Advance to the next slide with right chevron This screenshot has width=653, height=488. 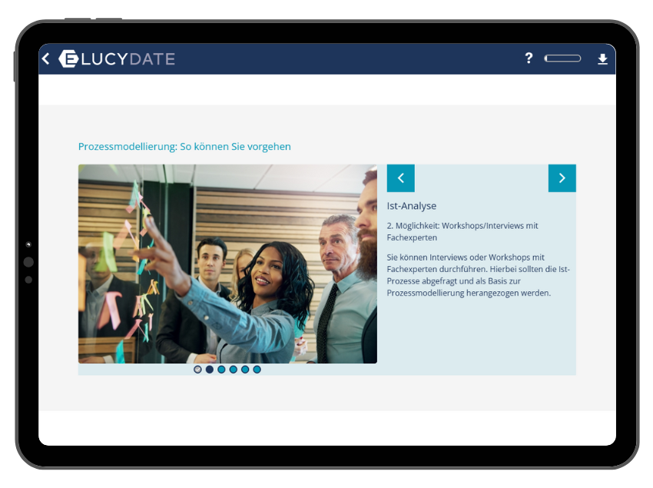point(562,178)
